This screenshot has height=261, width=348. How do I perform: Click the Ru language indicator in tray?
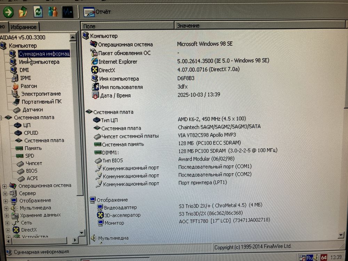(x=309, y=258)
